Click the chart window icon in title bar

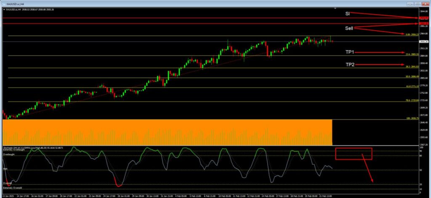click(x=3, y=3)
